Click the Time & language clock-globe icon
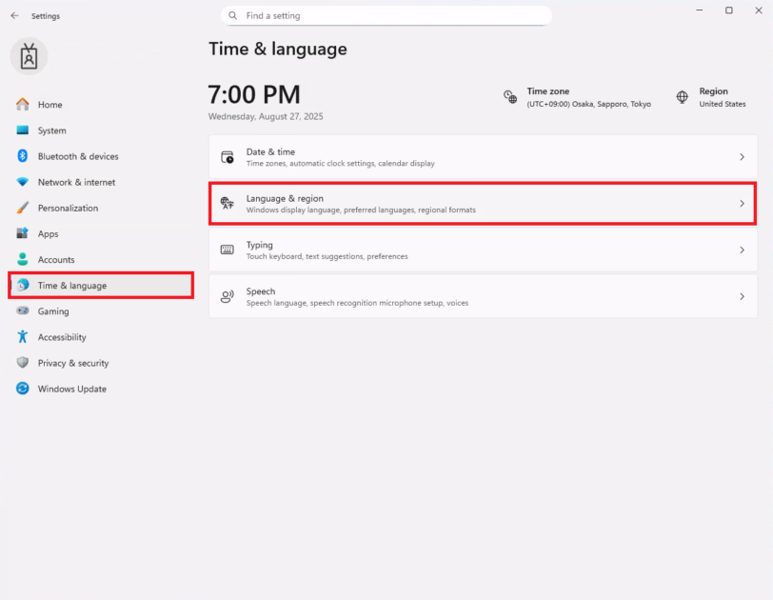 [x=23, y=285]
